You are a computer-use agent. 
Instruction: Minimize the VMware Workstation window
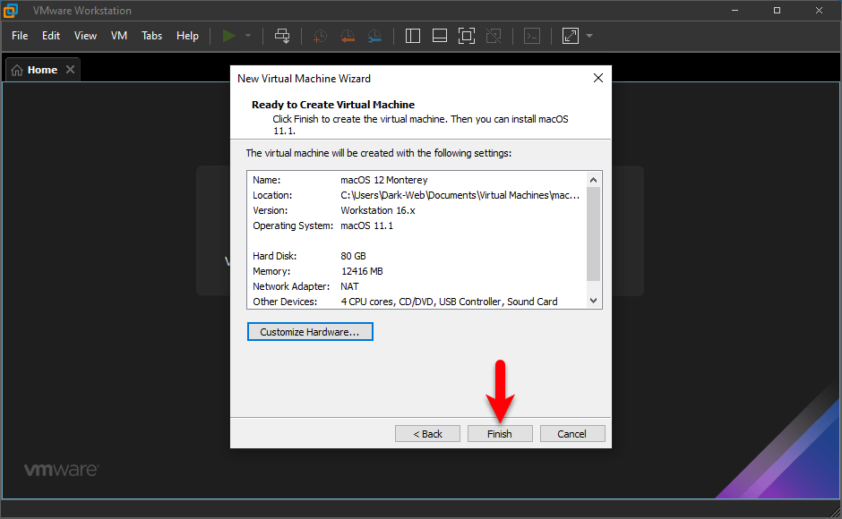[x=735, y=10]
